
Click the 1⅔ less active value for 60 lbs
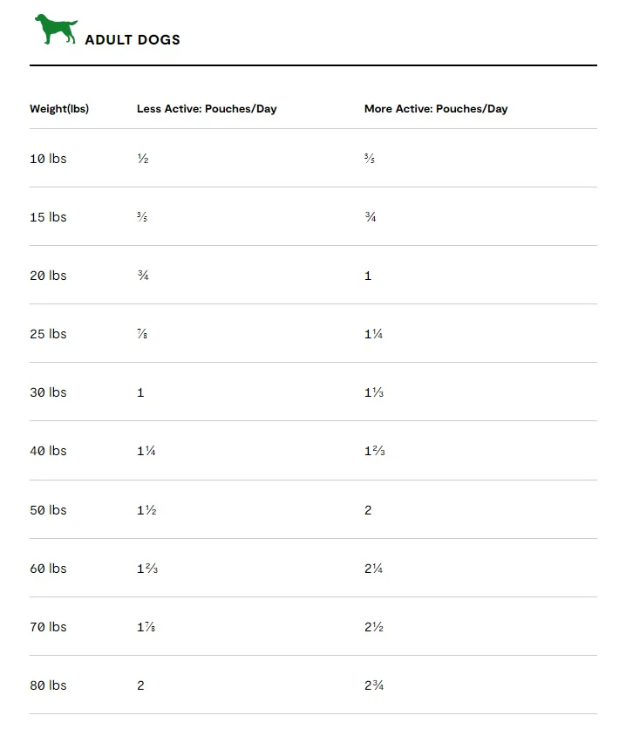147,569
